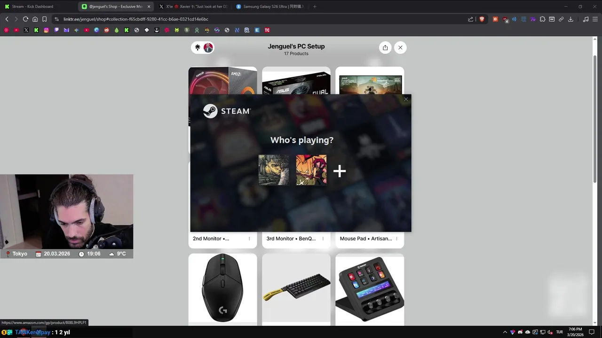This screenshot has width=602, height=338.
Task: Open the black keyboard product card
Action: (296, 289)
